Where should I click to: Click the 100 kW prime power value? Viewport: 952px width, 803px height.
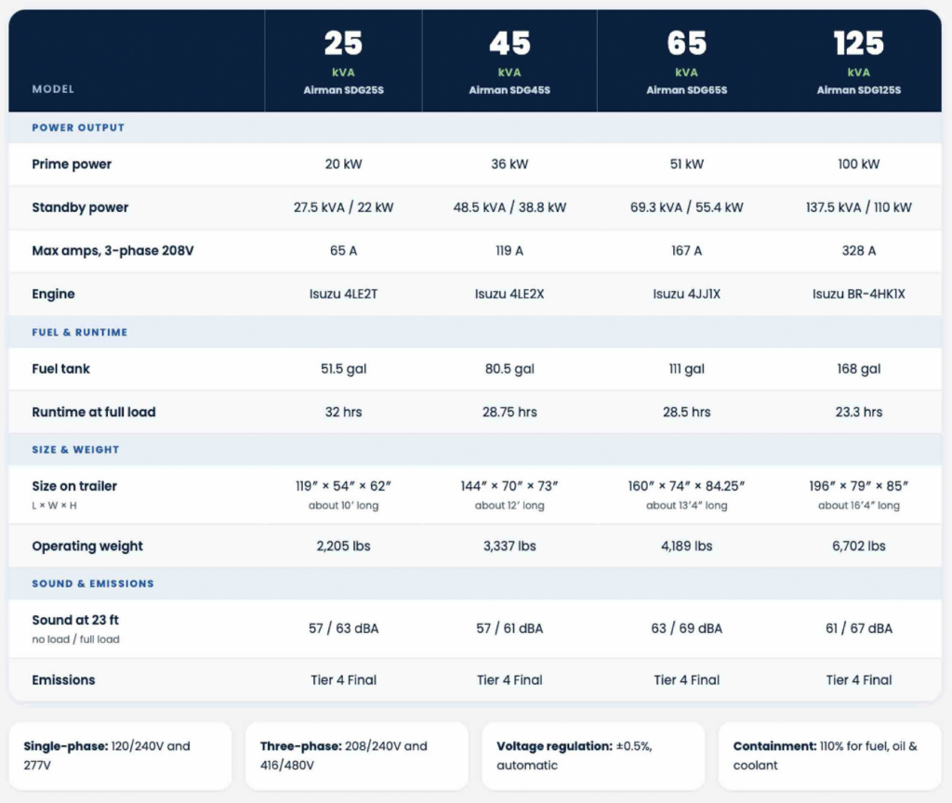coord(858,164)
